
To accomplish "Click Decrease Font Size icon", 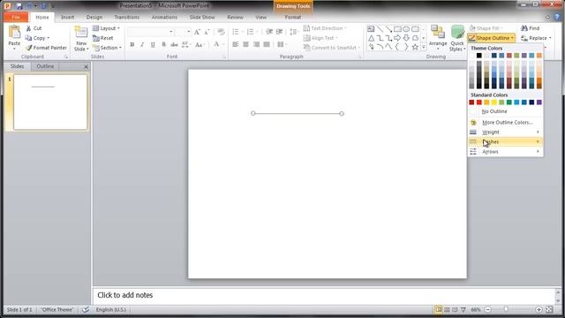I will (207, 32).
